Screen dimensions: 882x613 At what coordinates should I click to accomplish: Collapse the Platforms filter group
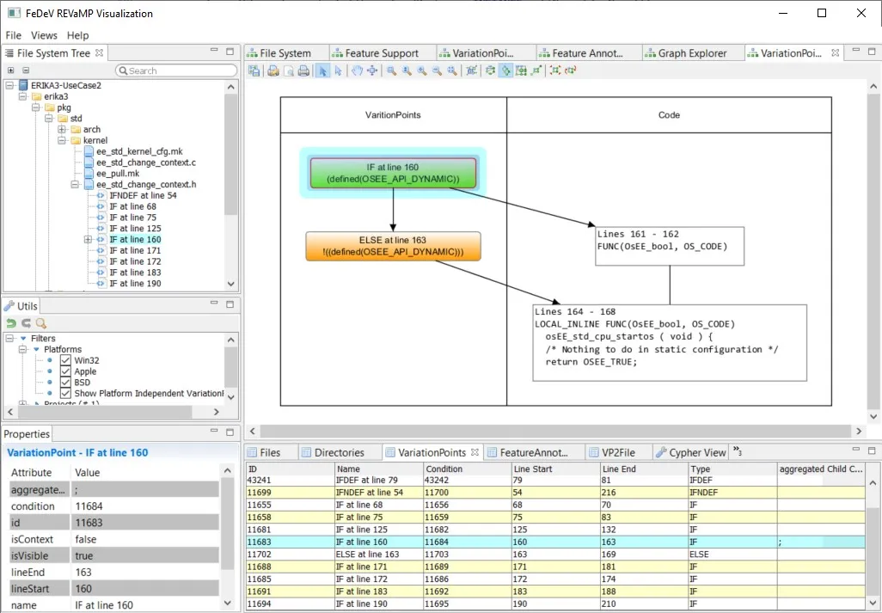[23, 349]
